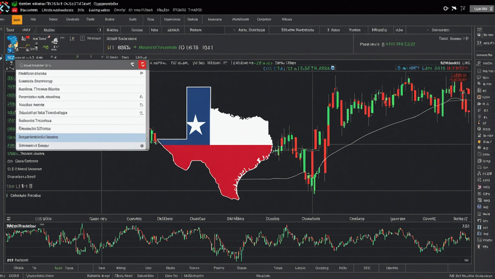Click the boxed icon second from top in the right sidebar

[479, 43]
